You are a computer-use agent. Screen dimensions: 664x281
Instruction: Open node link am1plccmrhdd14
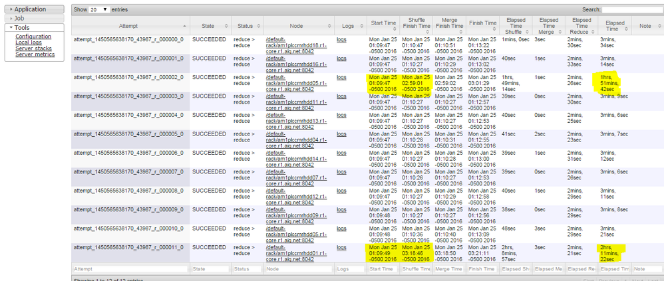coord(297,158)
